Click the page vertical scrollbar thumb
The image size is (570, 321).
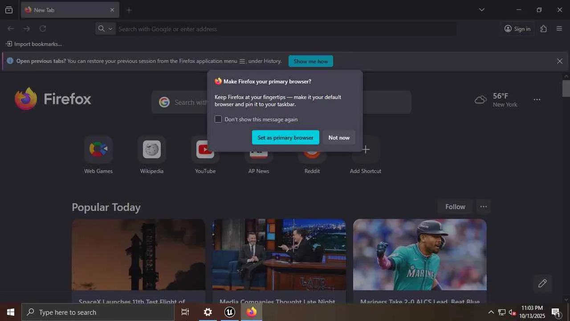[x=566, y=88]
